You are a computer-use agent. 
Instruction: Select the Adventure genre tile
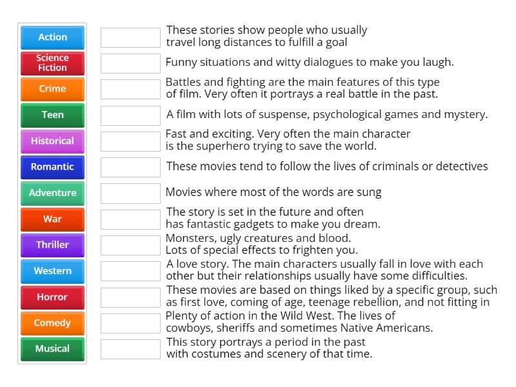click(x=52, y=193)
